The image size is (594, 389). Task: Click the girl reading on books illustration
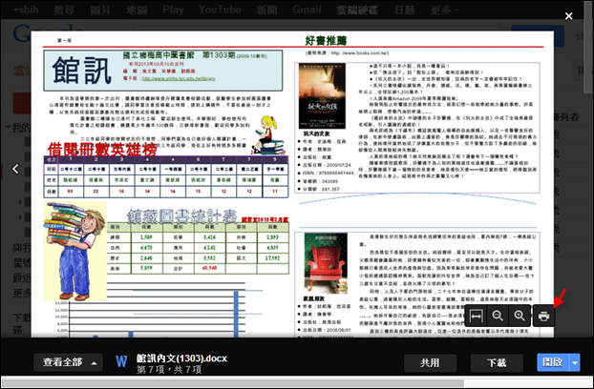tap(267, 135)
